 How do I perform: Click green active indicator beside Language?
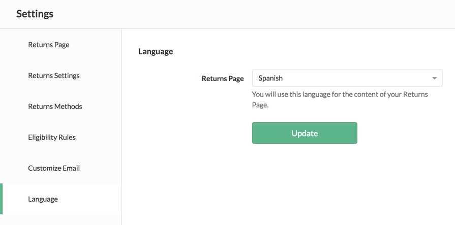[2, 199]
